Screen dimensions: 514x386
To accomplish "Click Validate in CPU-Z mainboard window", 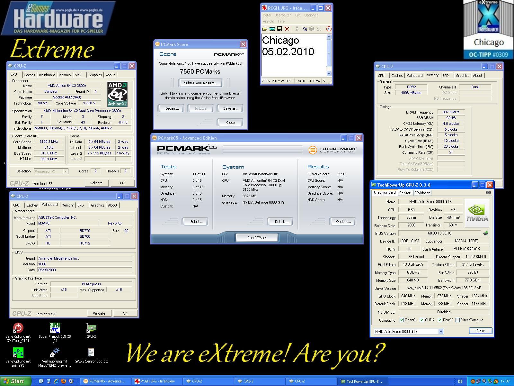I will 99,313.
